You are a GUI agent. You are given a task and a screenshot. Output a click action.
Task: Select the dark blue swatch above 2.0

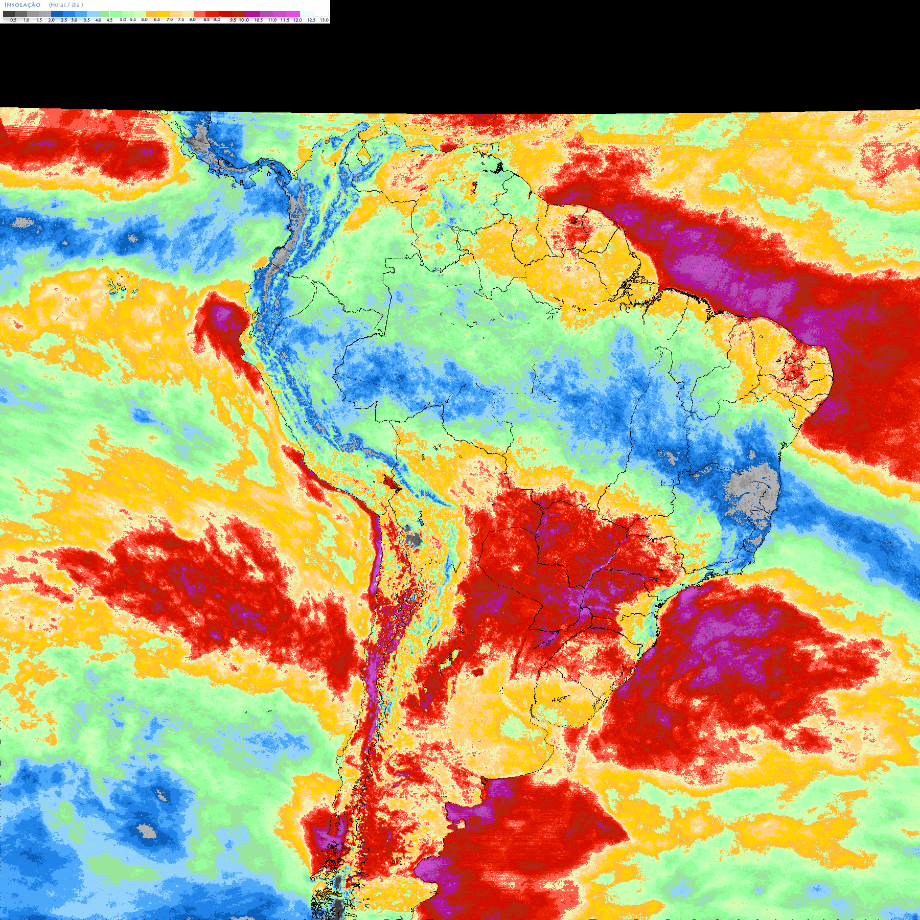click(57, 14)
